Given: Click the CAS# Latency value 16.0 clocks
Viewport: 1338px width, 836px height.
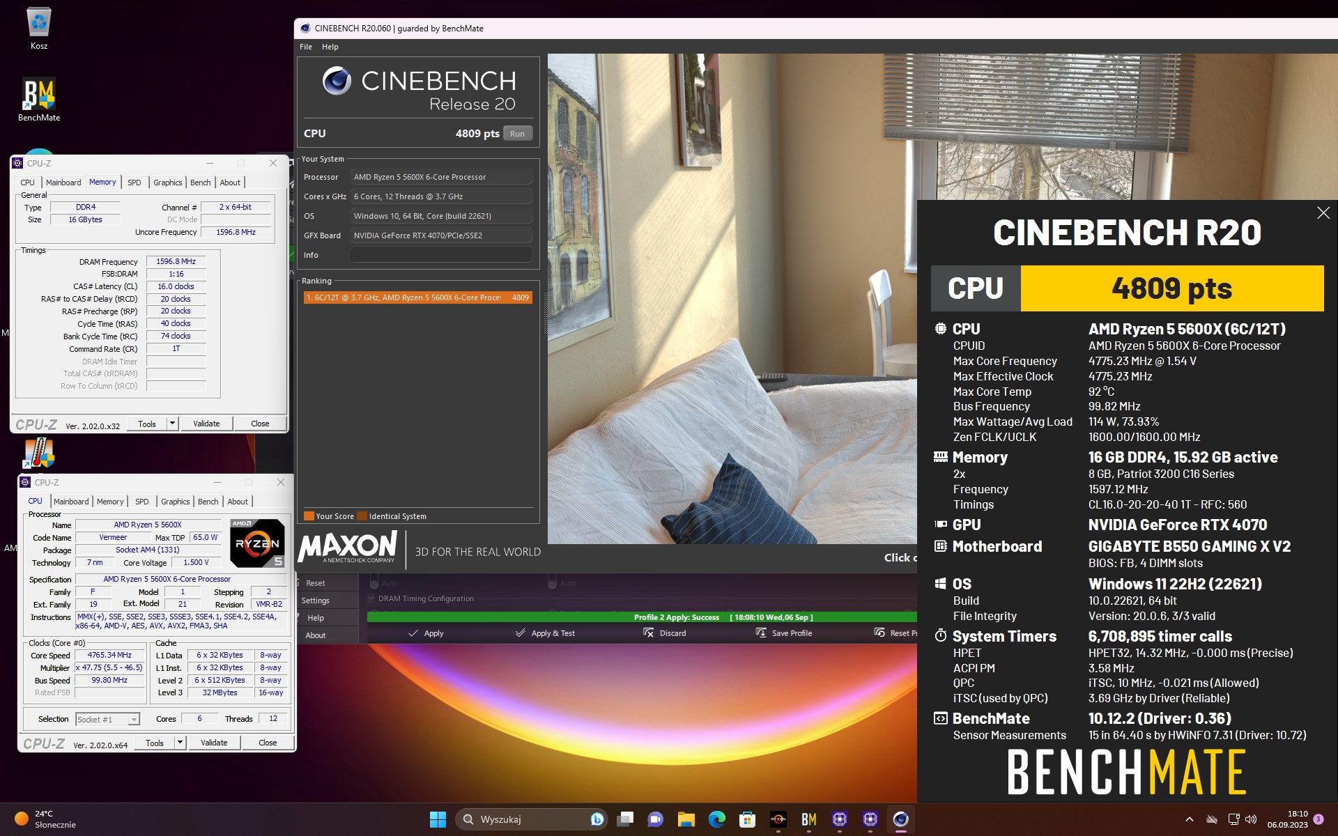Looking at the screenshot, I should [x=176, y=286].
